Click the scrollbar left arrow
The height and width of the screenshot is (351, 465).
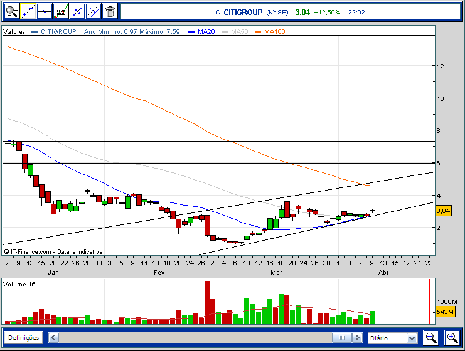[54, 338]
